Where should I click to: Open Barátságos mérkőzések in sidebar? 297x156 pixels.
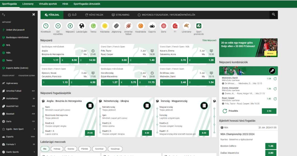[x=17, y=37]
